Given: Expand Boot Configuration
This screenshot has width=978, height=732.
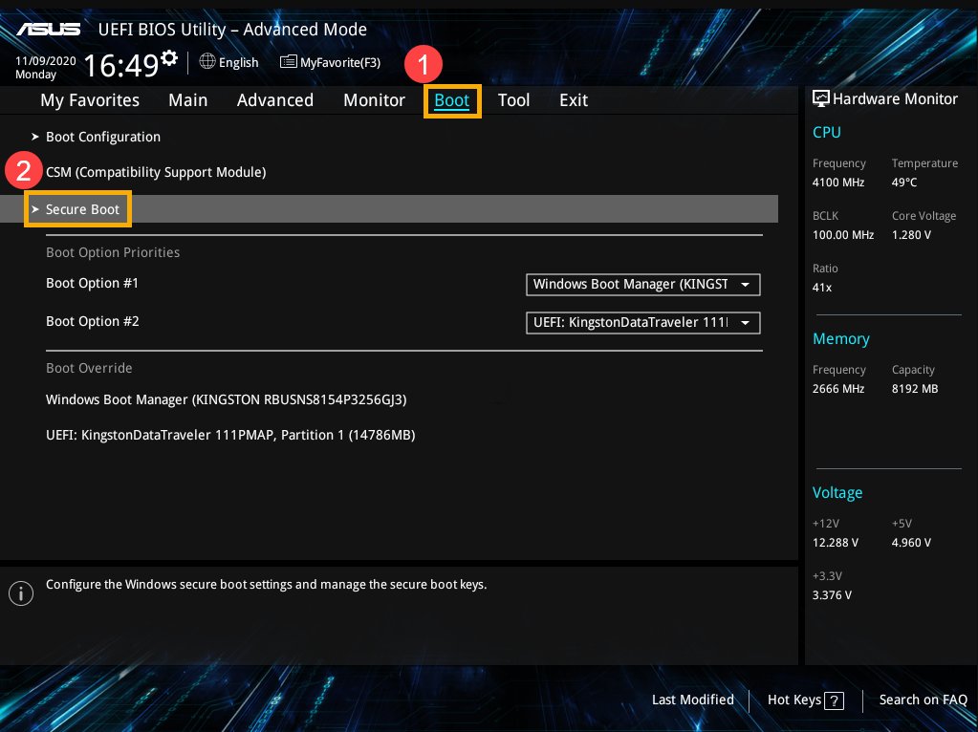Looking at the screenshot, I should (103, 137).
